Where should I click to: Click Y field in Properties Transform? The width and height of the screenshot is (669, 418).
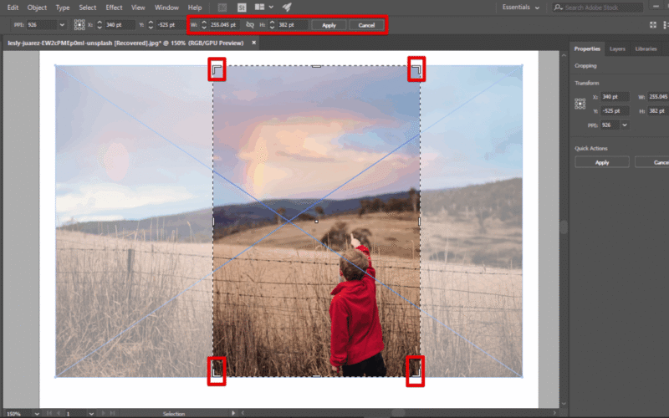615,111
